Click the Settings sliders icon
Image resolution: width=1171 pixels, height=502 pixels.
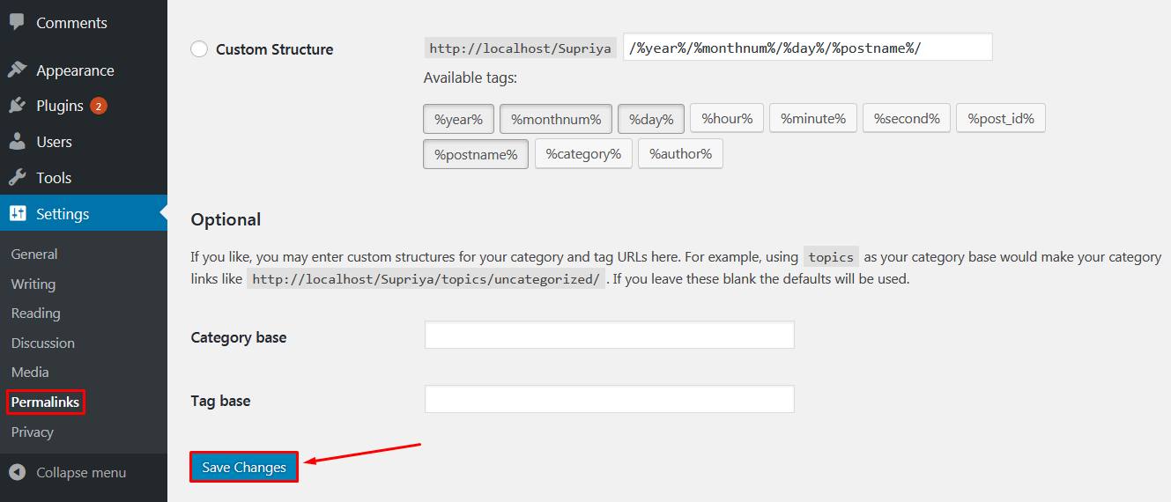click(x=17, y=214)
